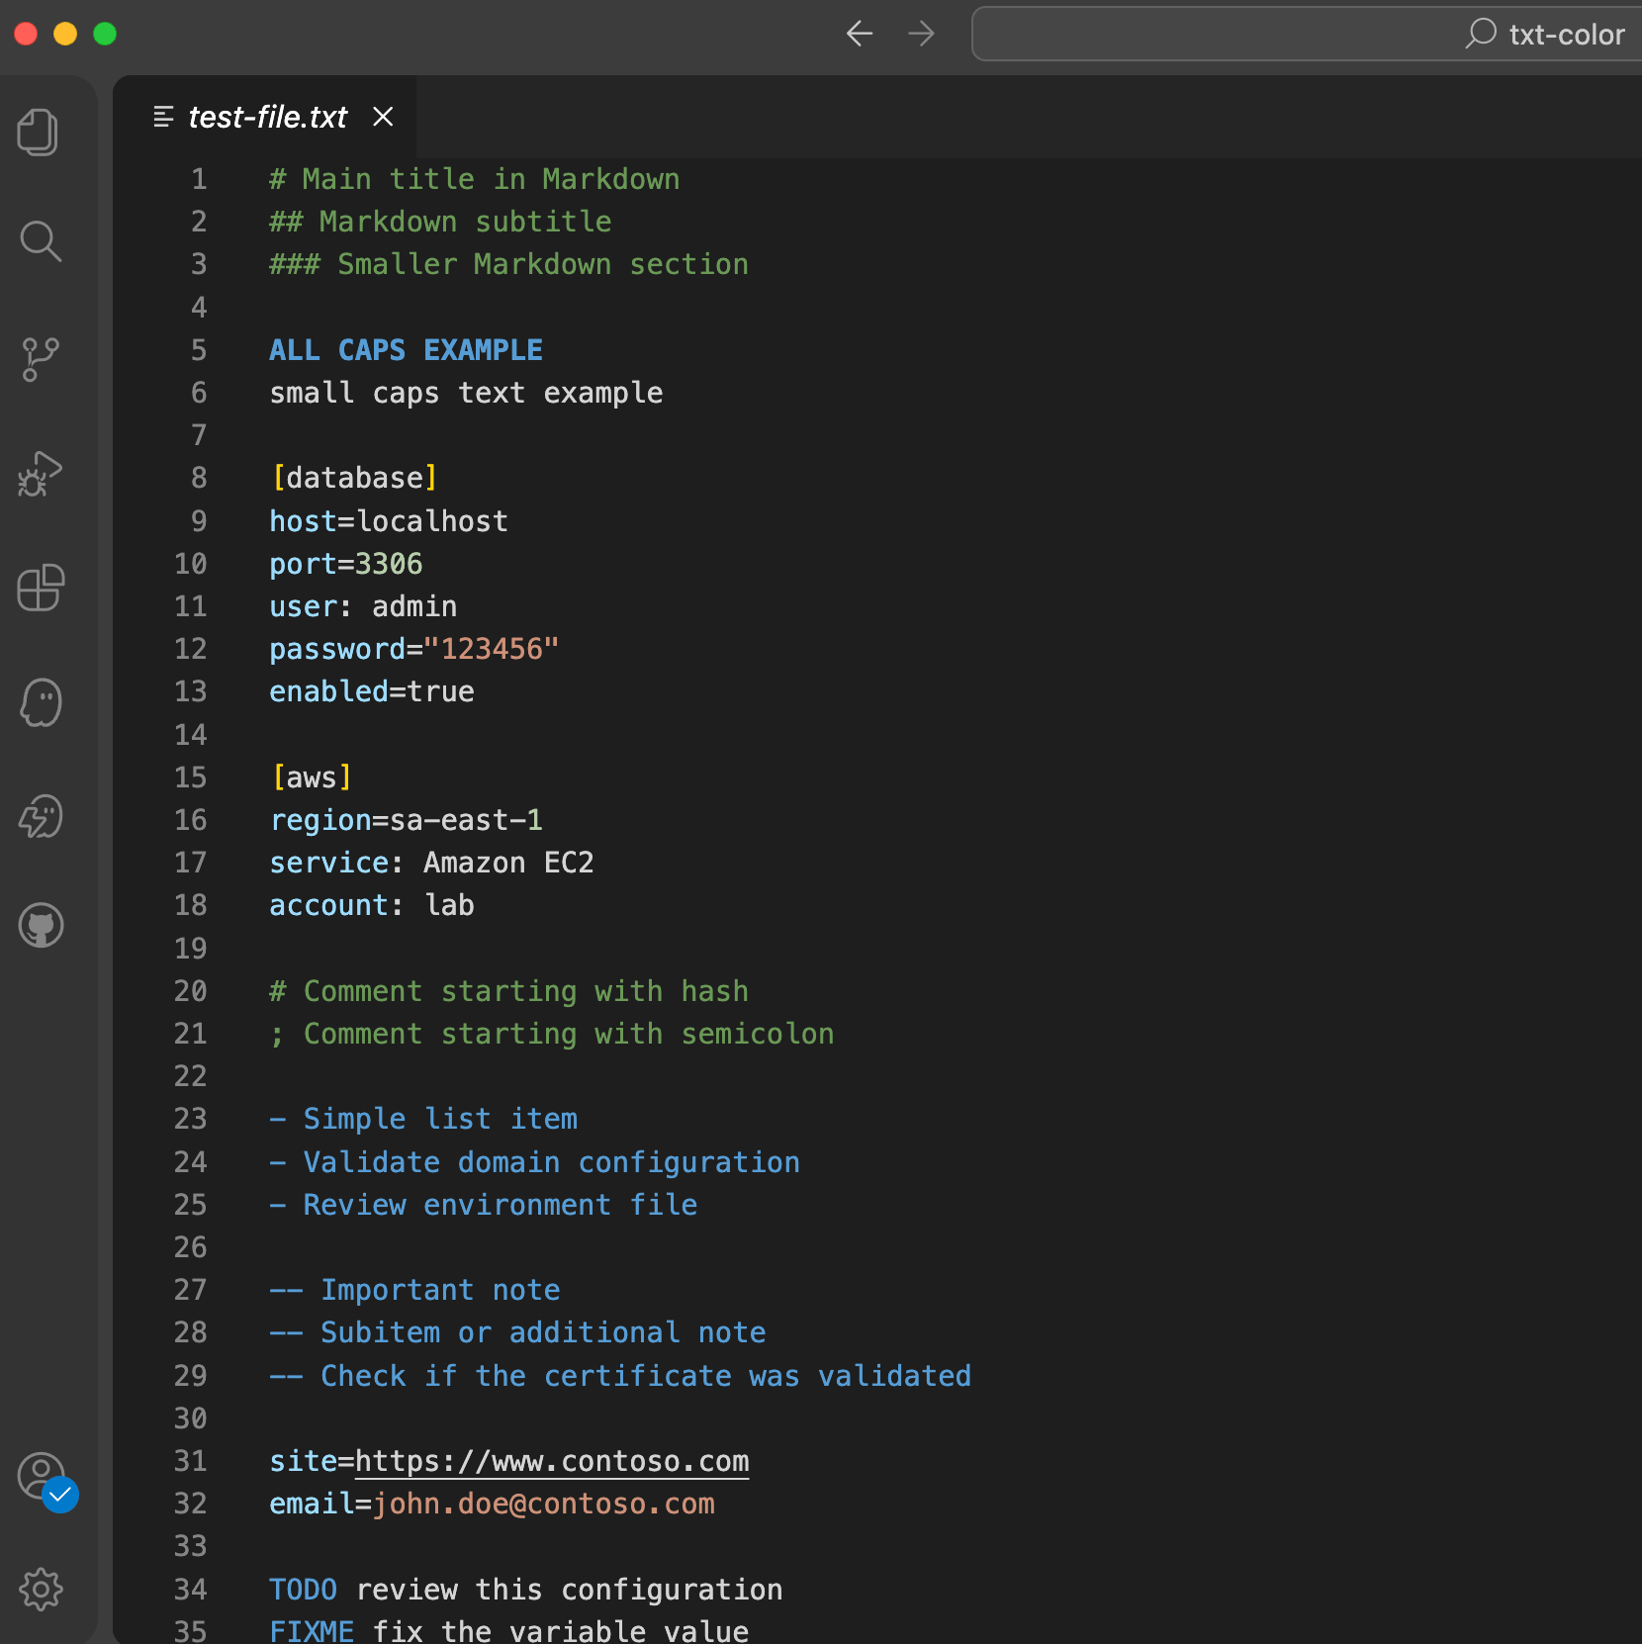Click the 'region=sa-east-1' line
The height and width of the screenshot is (1644, 1642).
[x=406, y=820]
